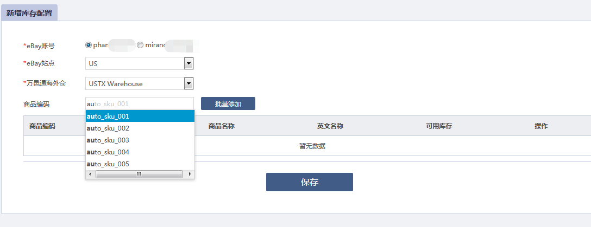
Task: Click the horizontal scrollbar thumb in suggestions
Action: tap(139, 174)
